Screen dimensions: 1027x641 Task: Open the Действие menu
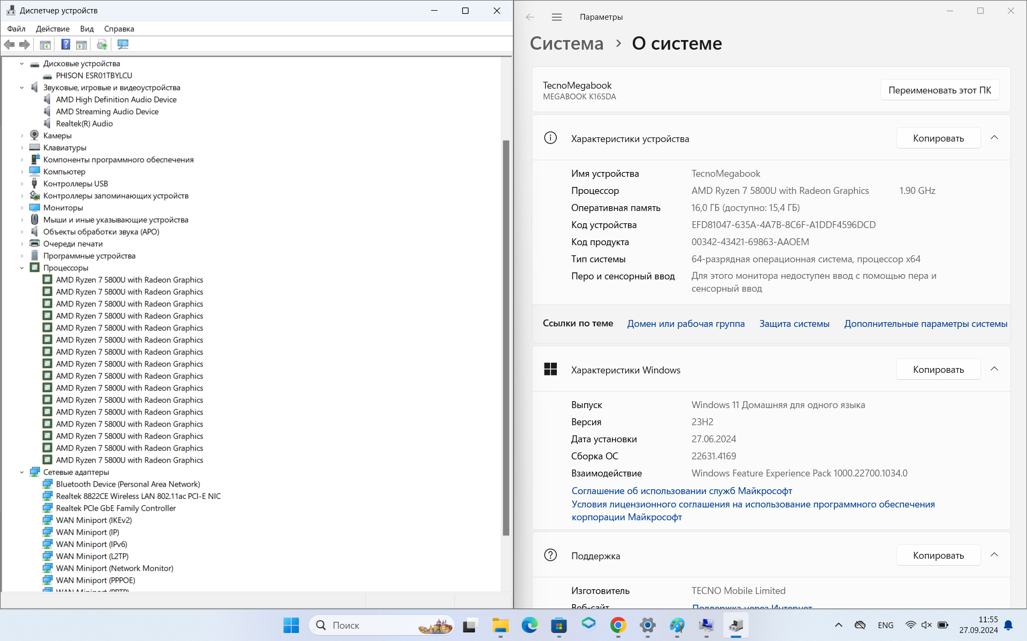click(x=52, y=29)
